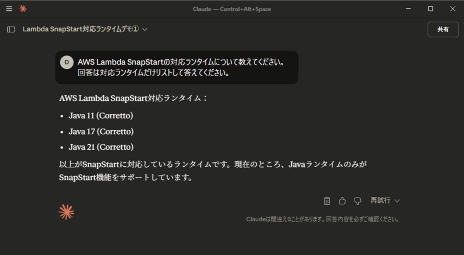Give the response a thumbs down
The width and height of the screenshot is (464, 255).
[x=358, y=201]
